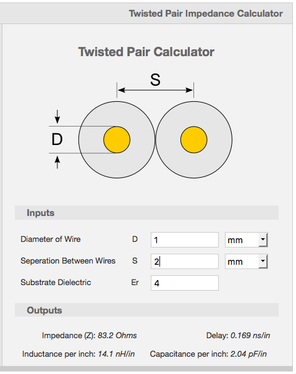
Task: Click the Separation Between Wires input field
Action: point(184,262)
